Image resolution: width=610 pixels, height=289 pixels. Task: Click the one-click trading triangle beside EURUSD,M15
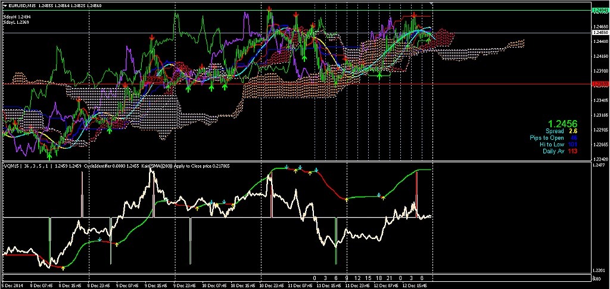point(5,5)
